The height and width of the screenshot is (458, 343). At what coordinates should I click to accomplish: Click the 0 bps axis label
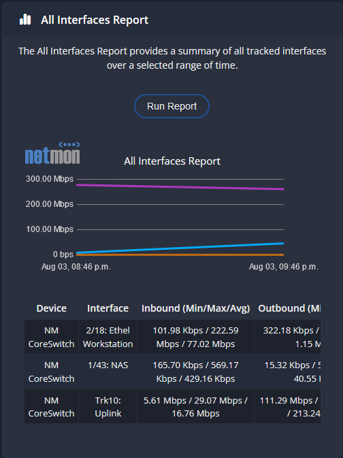[63, 255]
